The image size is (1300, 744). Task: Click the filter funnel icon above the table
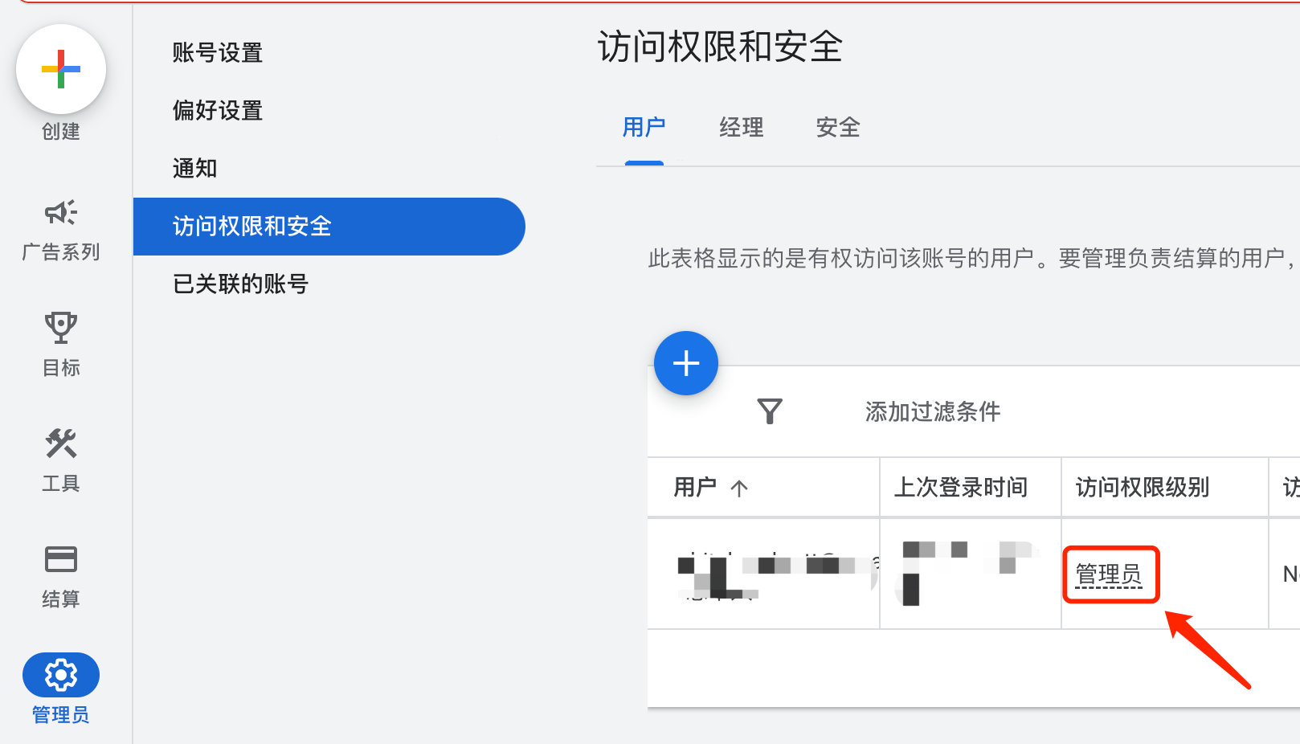click(x=770, y=411)
